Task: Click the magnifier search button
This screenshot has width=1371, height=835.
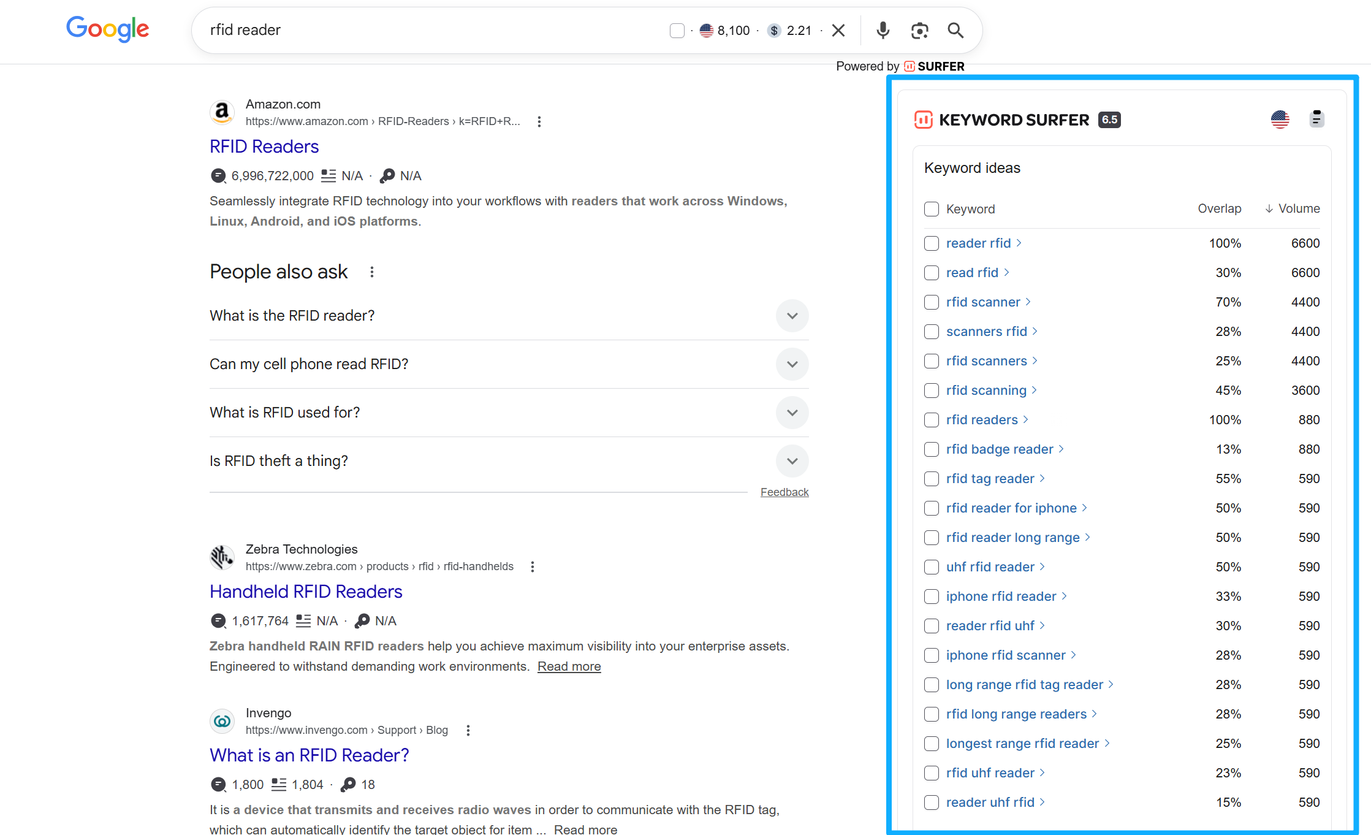Action: coord(955,30)
